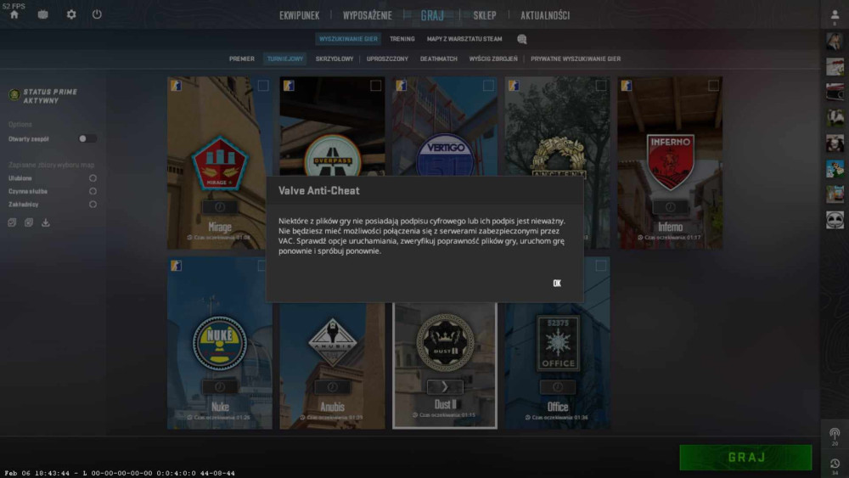Switch to MAPY Z WARSZTATU STEAM tab

464,39
